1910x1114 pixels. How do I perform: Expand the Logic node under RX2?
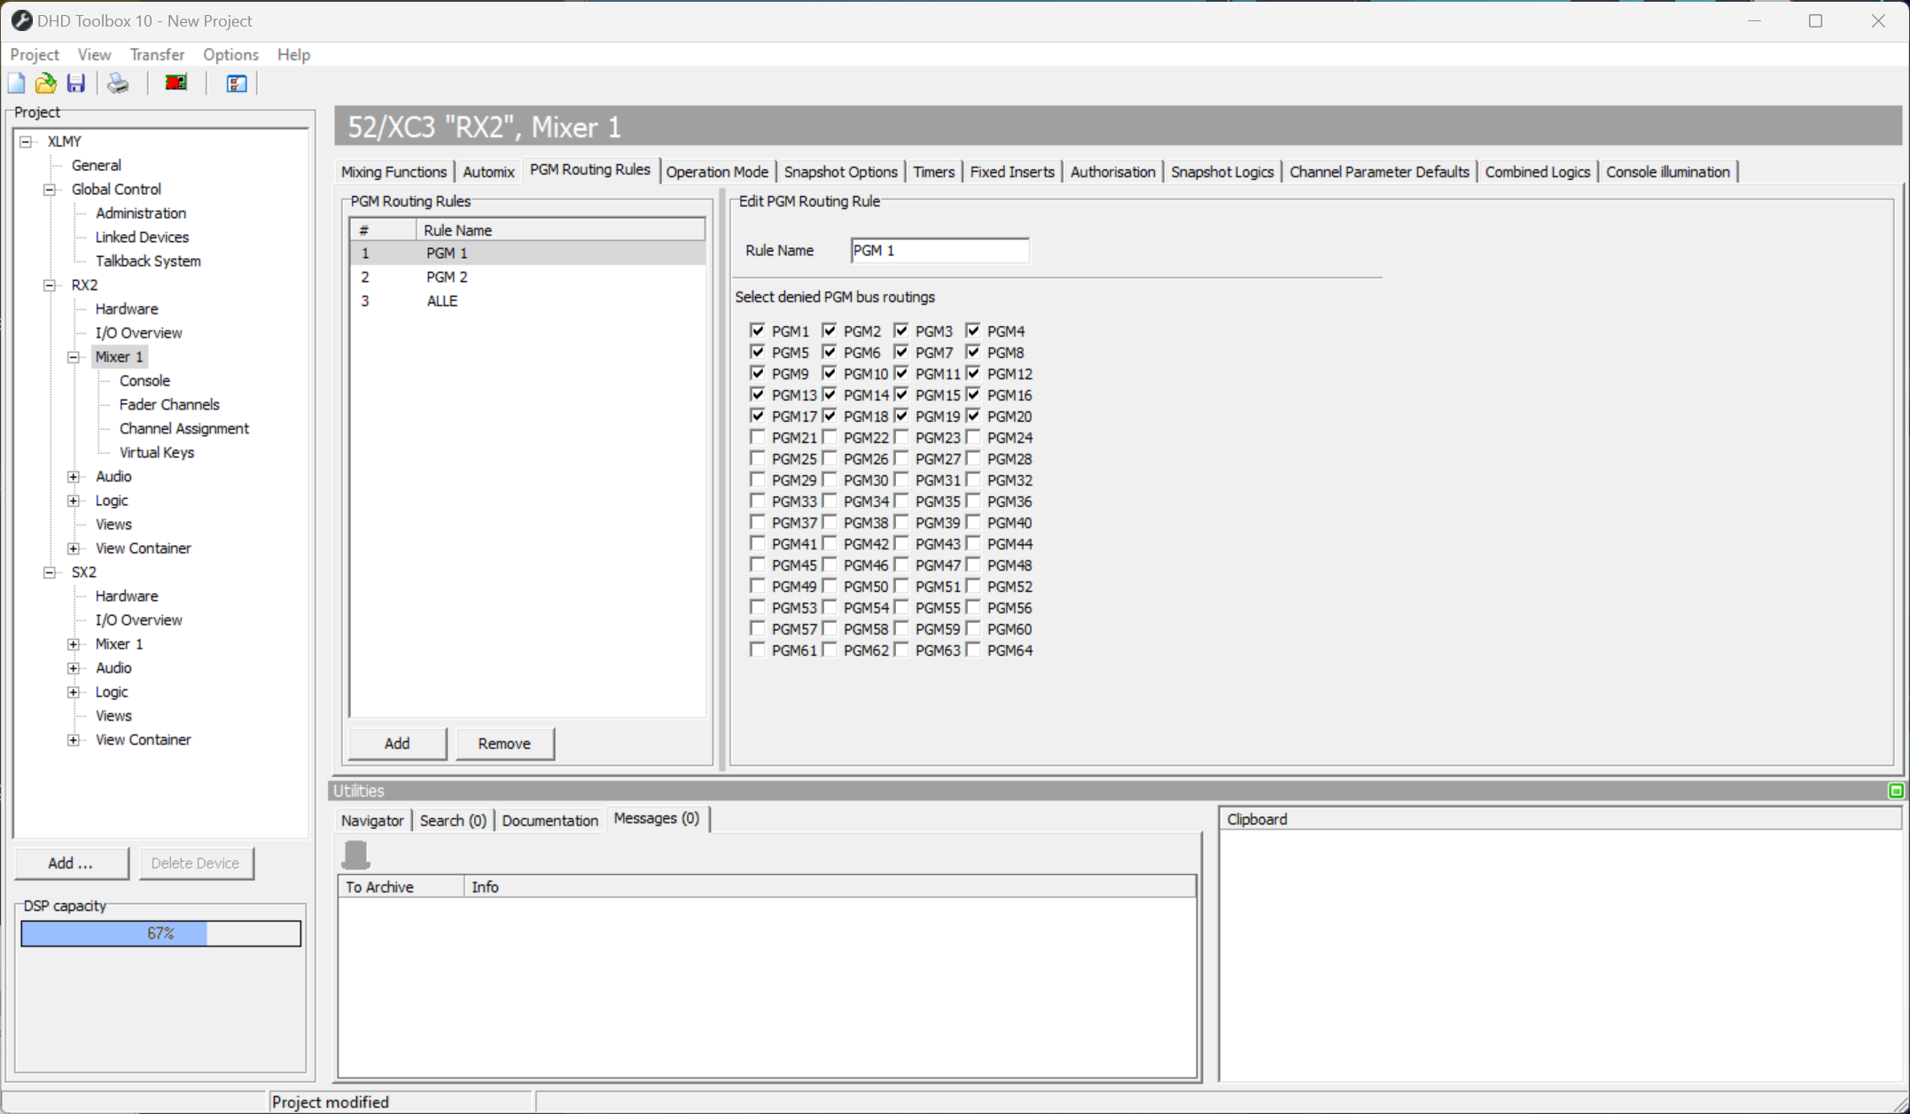[74, 500]
